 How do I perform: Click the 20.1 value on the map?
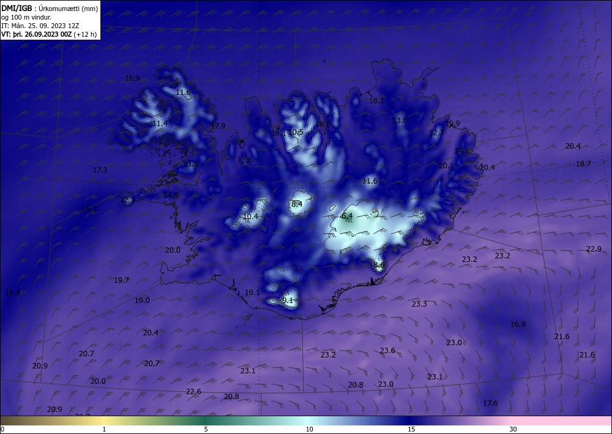pyautogui.click(x=446, y=165)
